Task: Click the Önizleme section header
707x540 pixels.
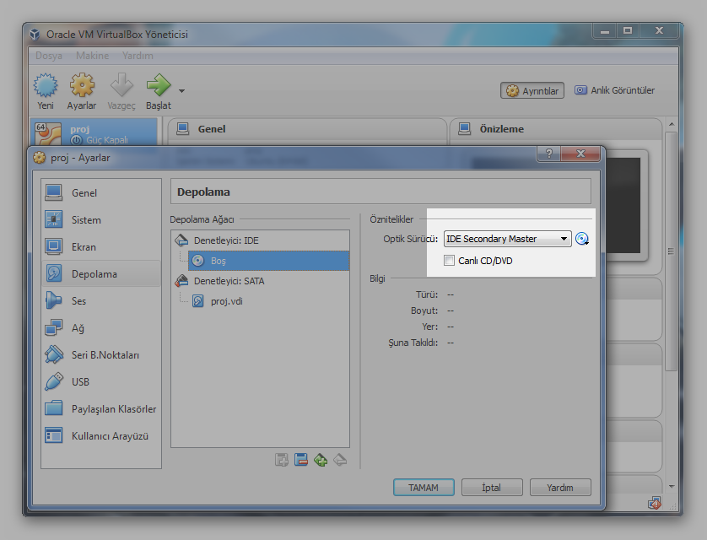Action: tap(555, 129)
